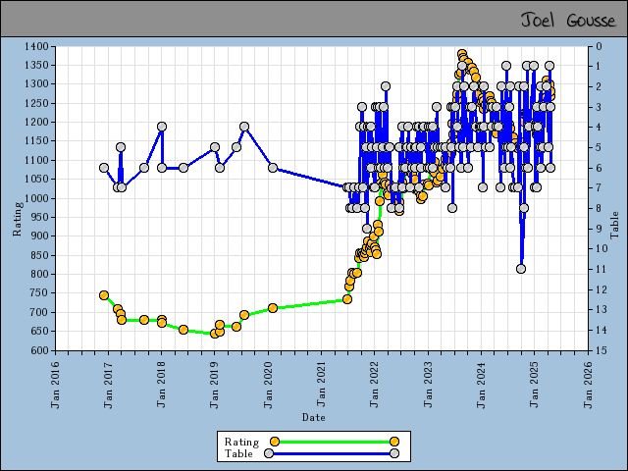This screenshot has width=628, height=471.
Task: Select the gray table 6 point in mid-2018
Action: tap(183, 168)
